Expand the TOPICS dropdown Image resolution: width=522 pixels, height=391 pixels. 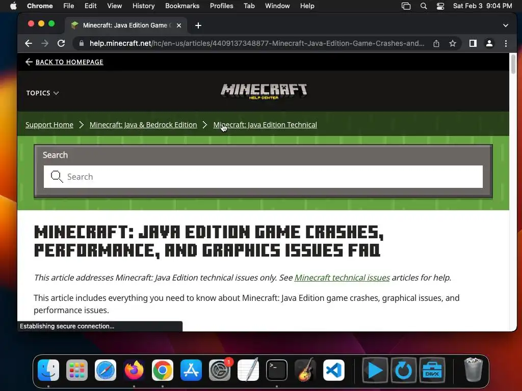click(42, 93)
